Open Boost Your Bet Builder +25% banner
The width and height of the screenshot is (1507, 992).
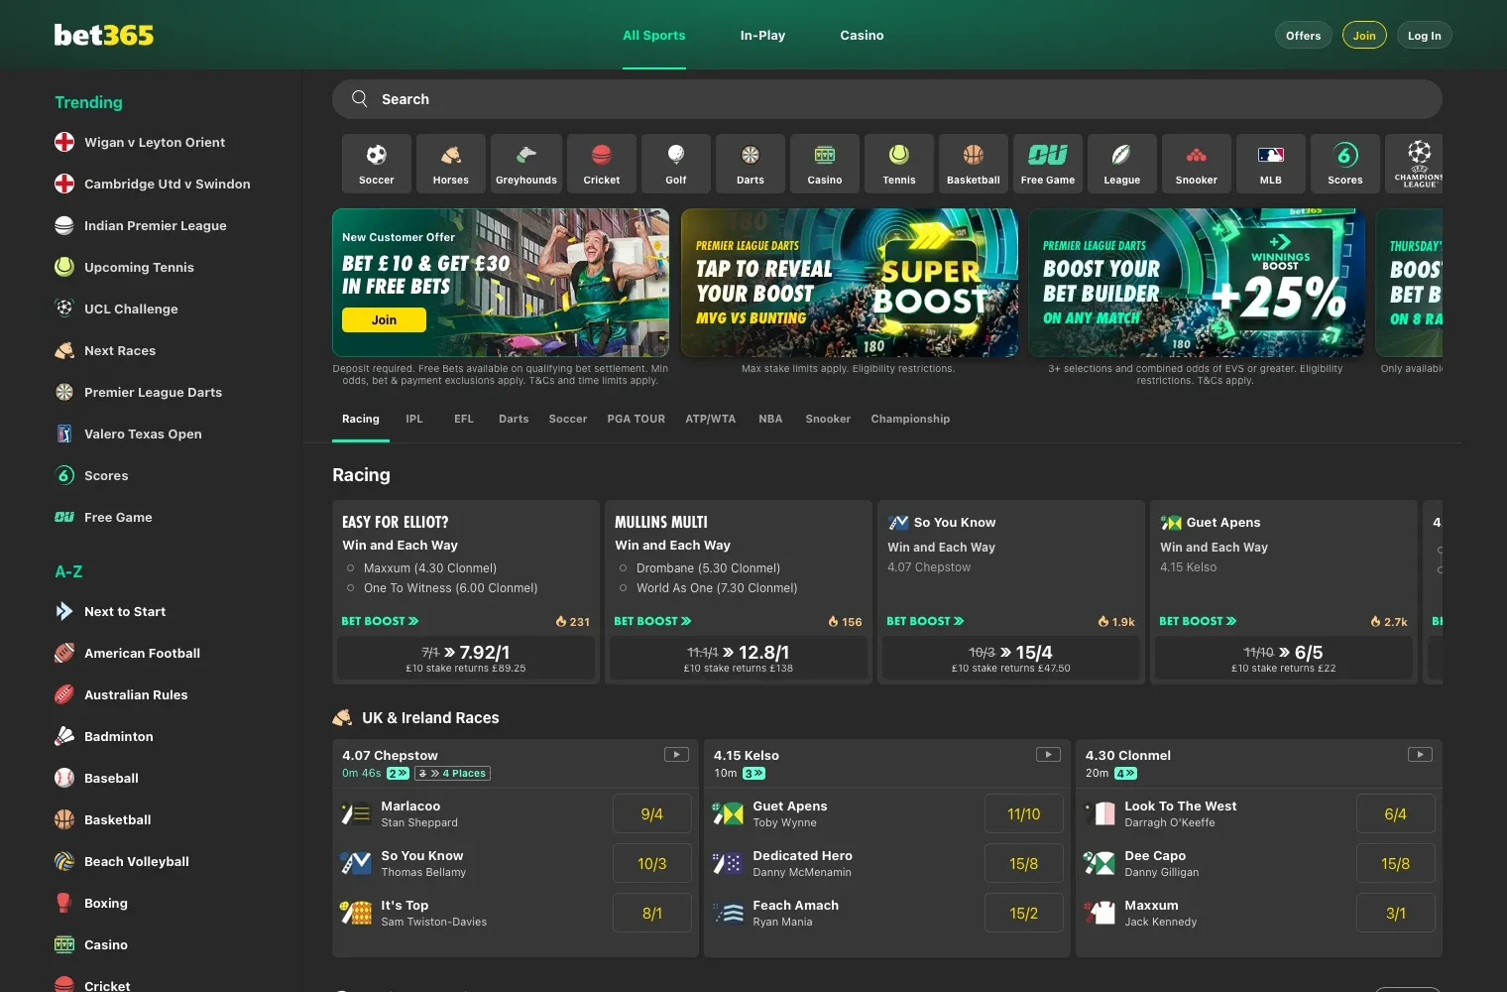pyautogui.click(x=1197, y=283)
